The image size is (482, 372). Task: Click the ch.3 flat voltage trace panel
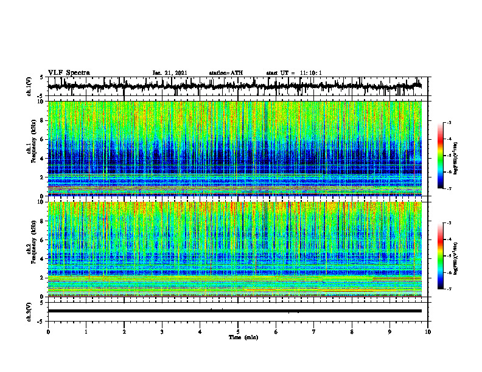(x=237, y=312)
